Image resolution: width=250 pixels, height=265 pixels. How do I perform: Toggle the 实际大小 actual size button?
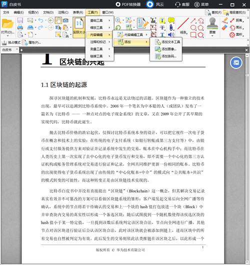point(79,27)
